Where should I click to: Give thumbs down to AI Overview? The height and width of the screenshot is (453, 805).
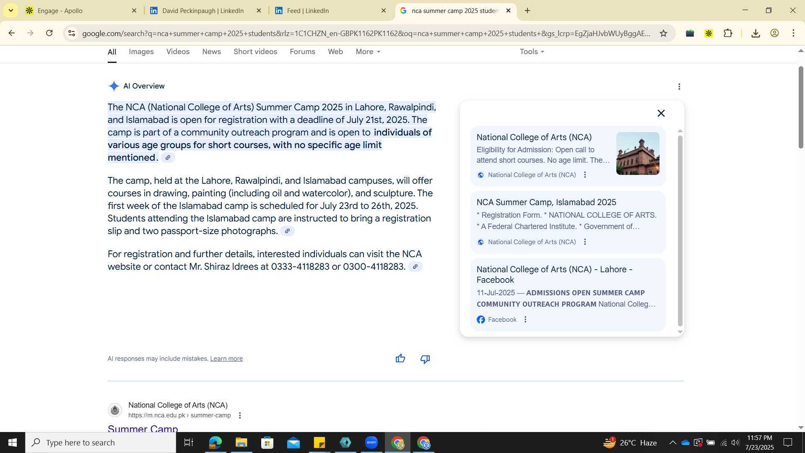[x=425, y=359]
